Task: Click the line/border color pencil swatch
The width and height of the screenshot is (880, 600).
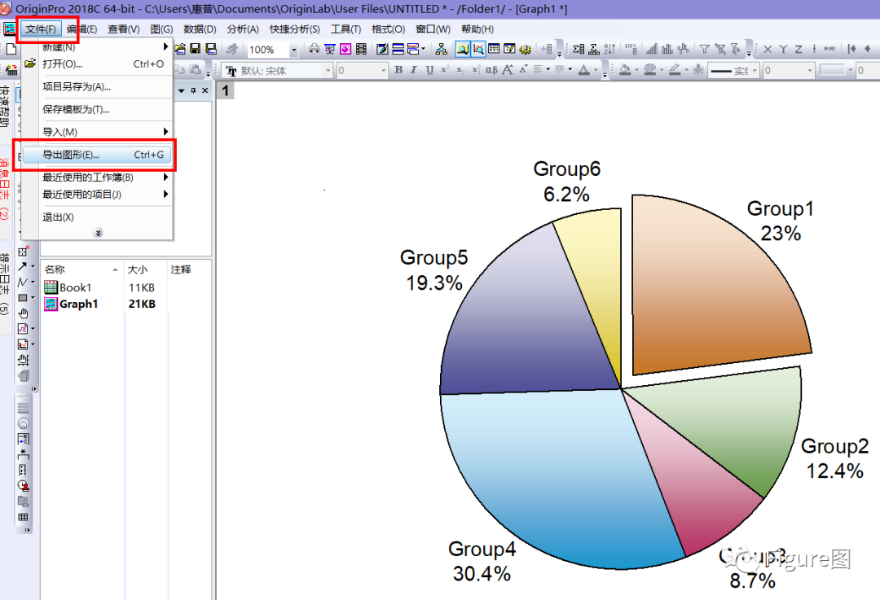Action: pyautogui.click(x=675, y=70)
